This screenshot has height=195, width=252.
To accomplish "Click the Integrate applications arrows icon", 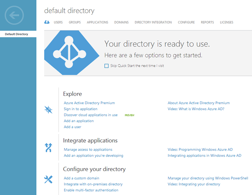I will click(x=48, y=147).
